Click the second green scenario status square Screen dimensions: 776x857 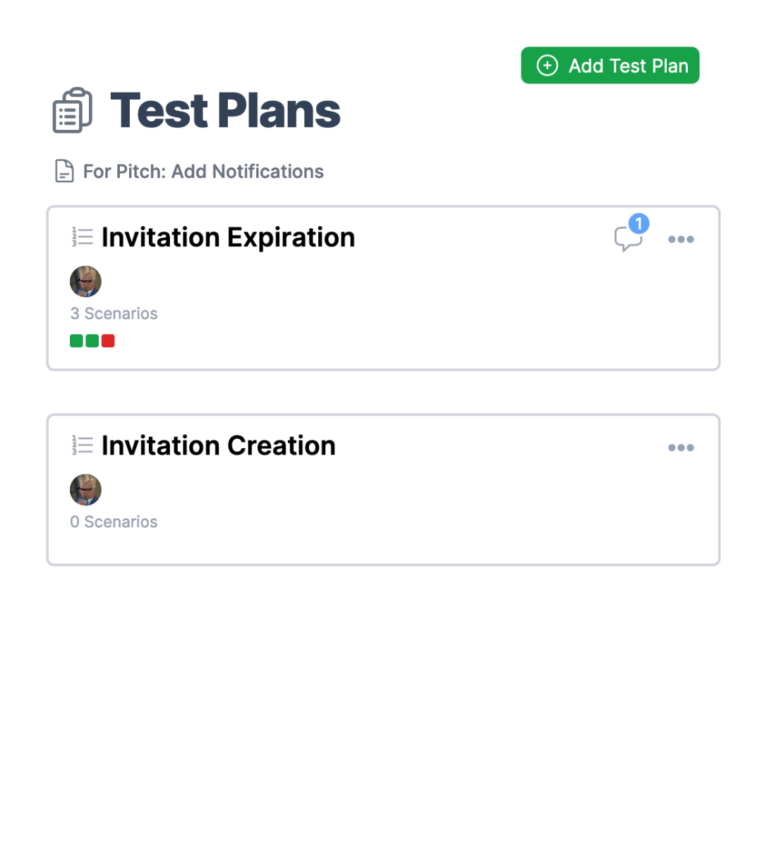click(x=92, y=341)
